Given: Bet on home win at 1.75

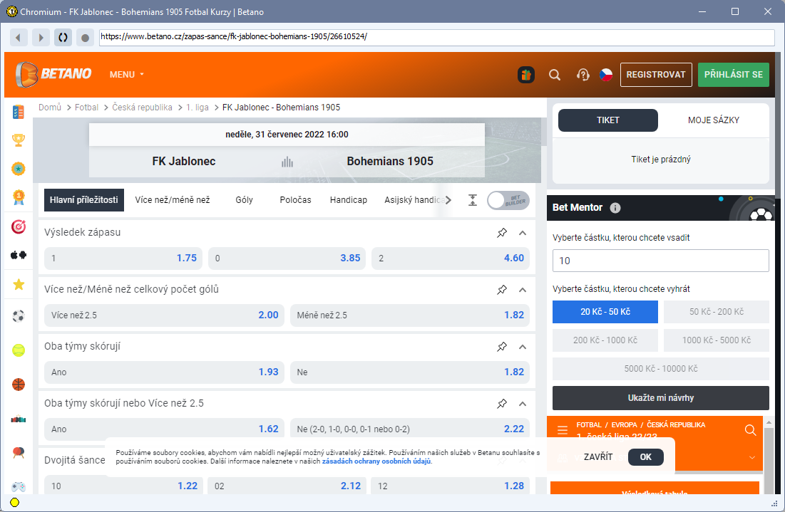Looking at the screenshot, I should tap(123, 258).
